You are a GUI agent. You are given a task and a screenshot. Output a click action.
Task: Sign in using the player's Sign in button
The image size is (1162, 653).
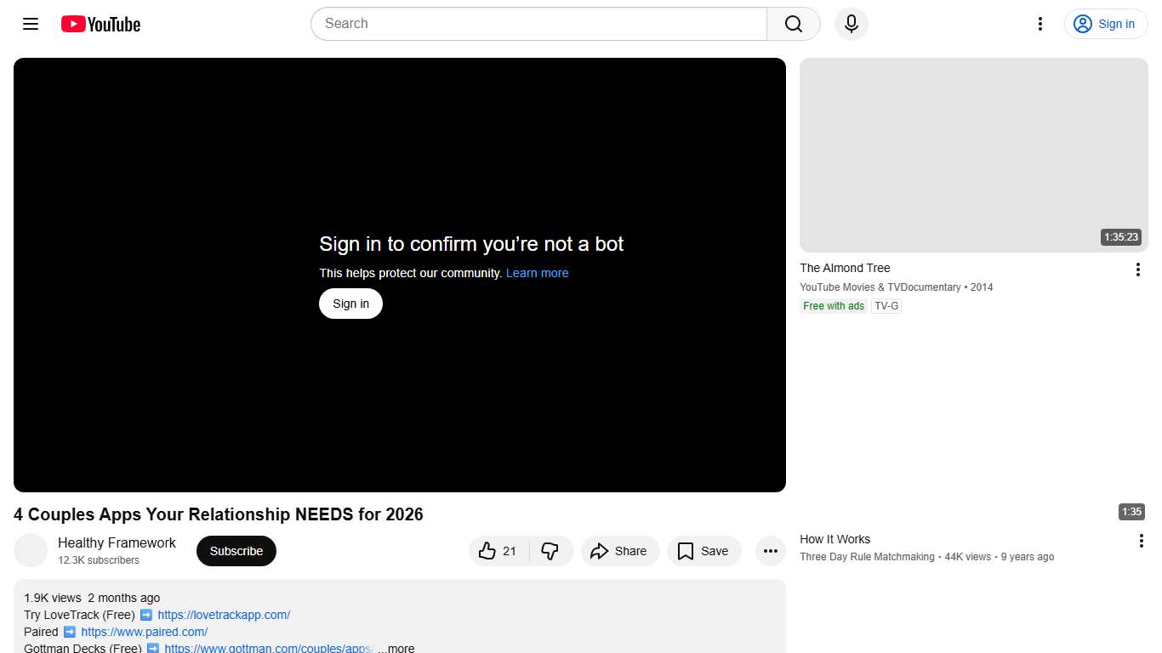(x=350, y=304)
